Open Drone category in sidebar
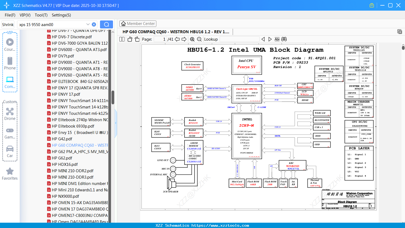405x228 pixels. (x=10, y=114)
